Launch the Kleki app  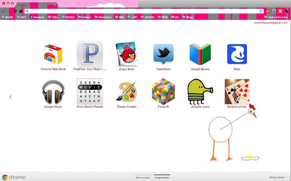[237, 54]
